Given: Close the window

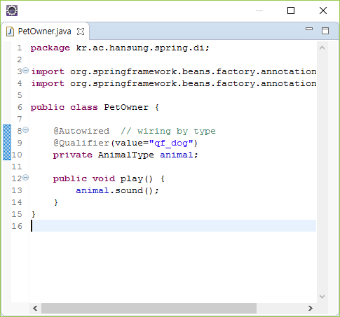Looking at the screenshot, I should click(323, 10).
